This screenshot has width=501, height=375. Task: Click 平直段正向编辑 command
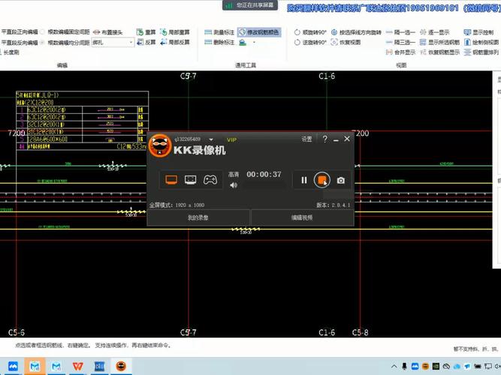pos(20,32)
